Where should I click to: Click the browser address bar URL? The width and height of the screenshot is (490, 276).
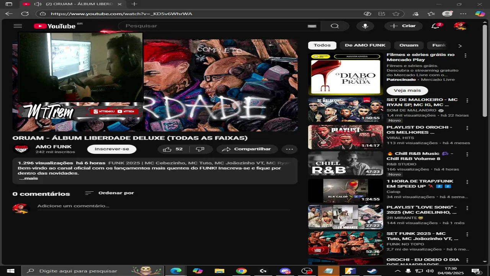pyautogui.click(x=121, y=14)
